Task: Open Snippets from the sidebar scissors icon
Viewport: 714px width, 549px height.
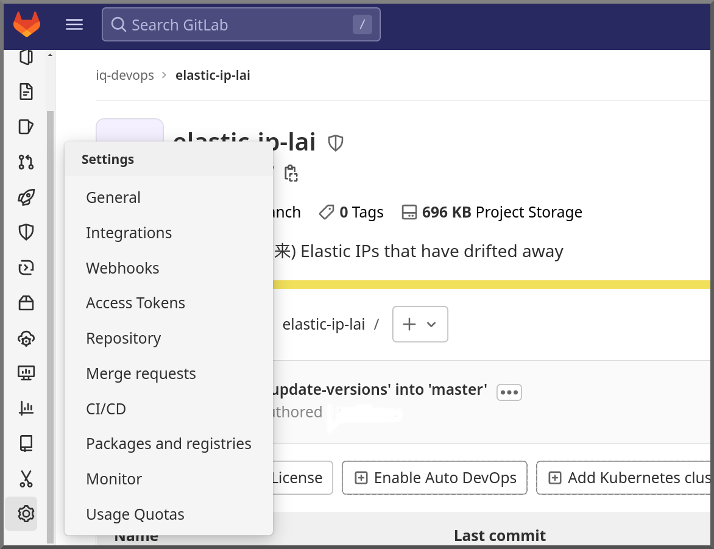Action: (x=26, y=479)
